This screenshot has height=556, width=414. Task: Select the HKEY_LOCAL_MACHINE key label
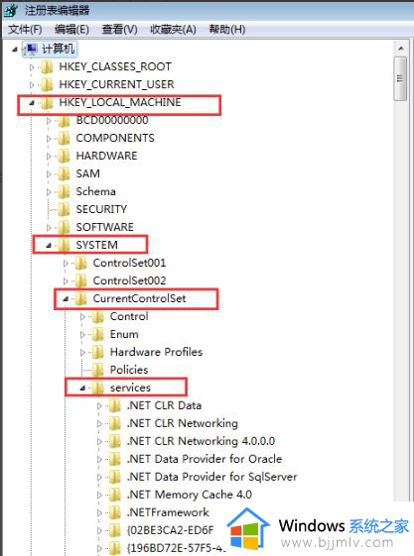coord(120,102)
